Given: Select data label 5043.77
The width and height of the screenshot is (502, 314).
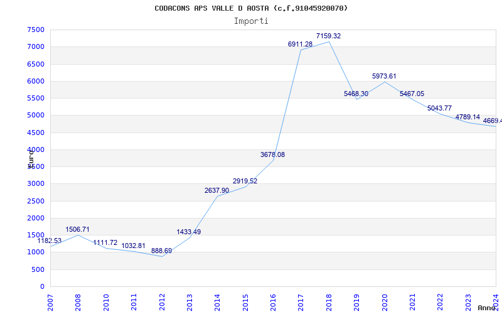Looking at the screenshot, I should point(440,108).
